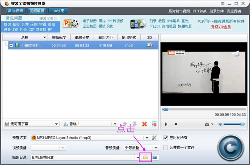Sort by the 输出大小 column header
This screenshot has width=250, height=165.
105,37
